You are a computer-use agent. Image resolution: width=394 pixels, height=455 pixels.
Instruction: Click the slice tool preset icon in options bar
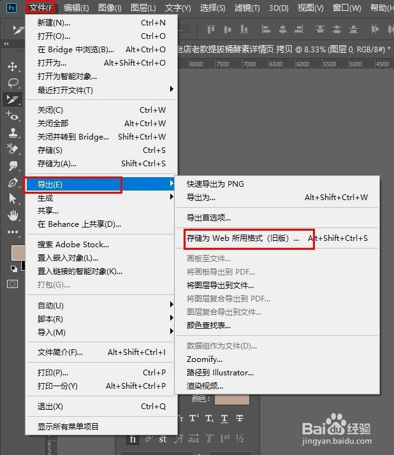point(18,29)
